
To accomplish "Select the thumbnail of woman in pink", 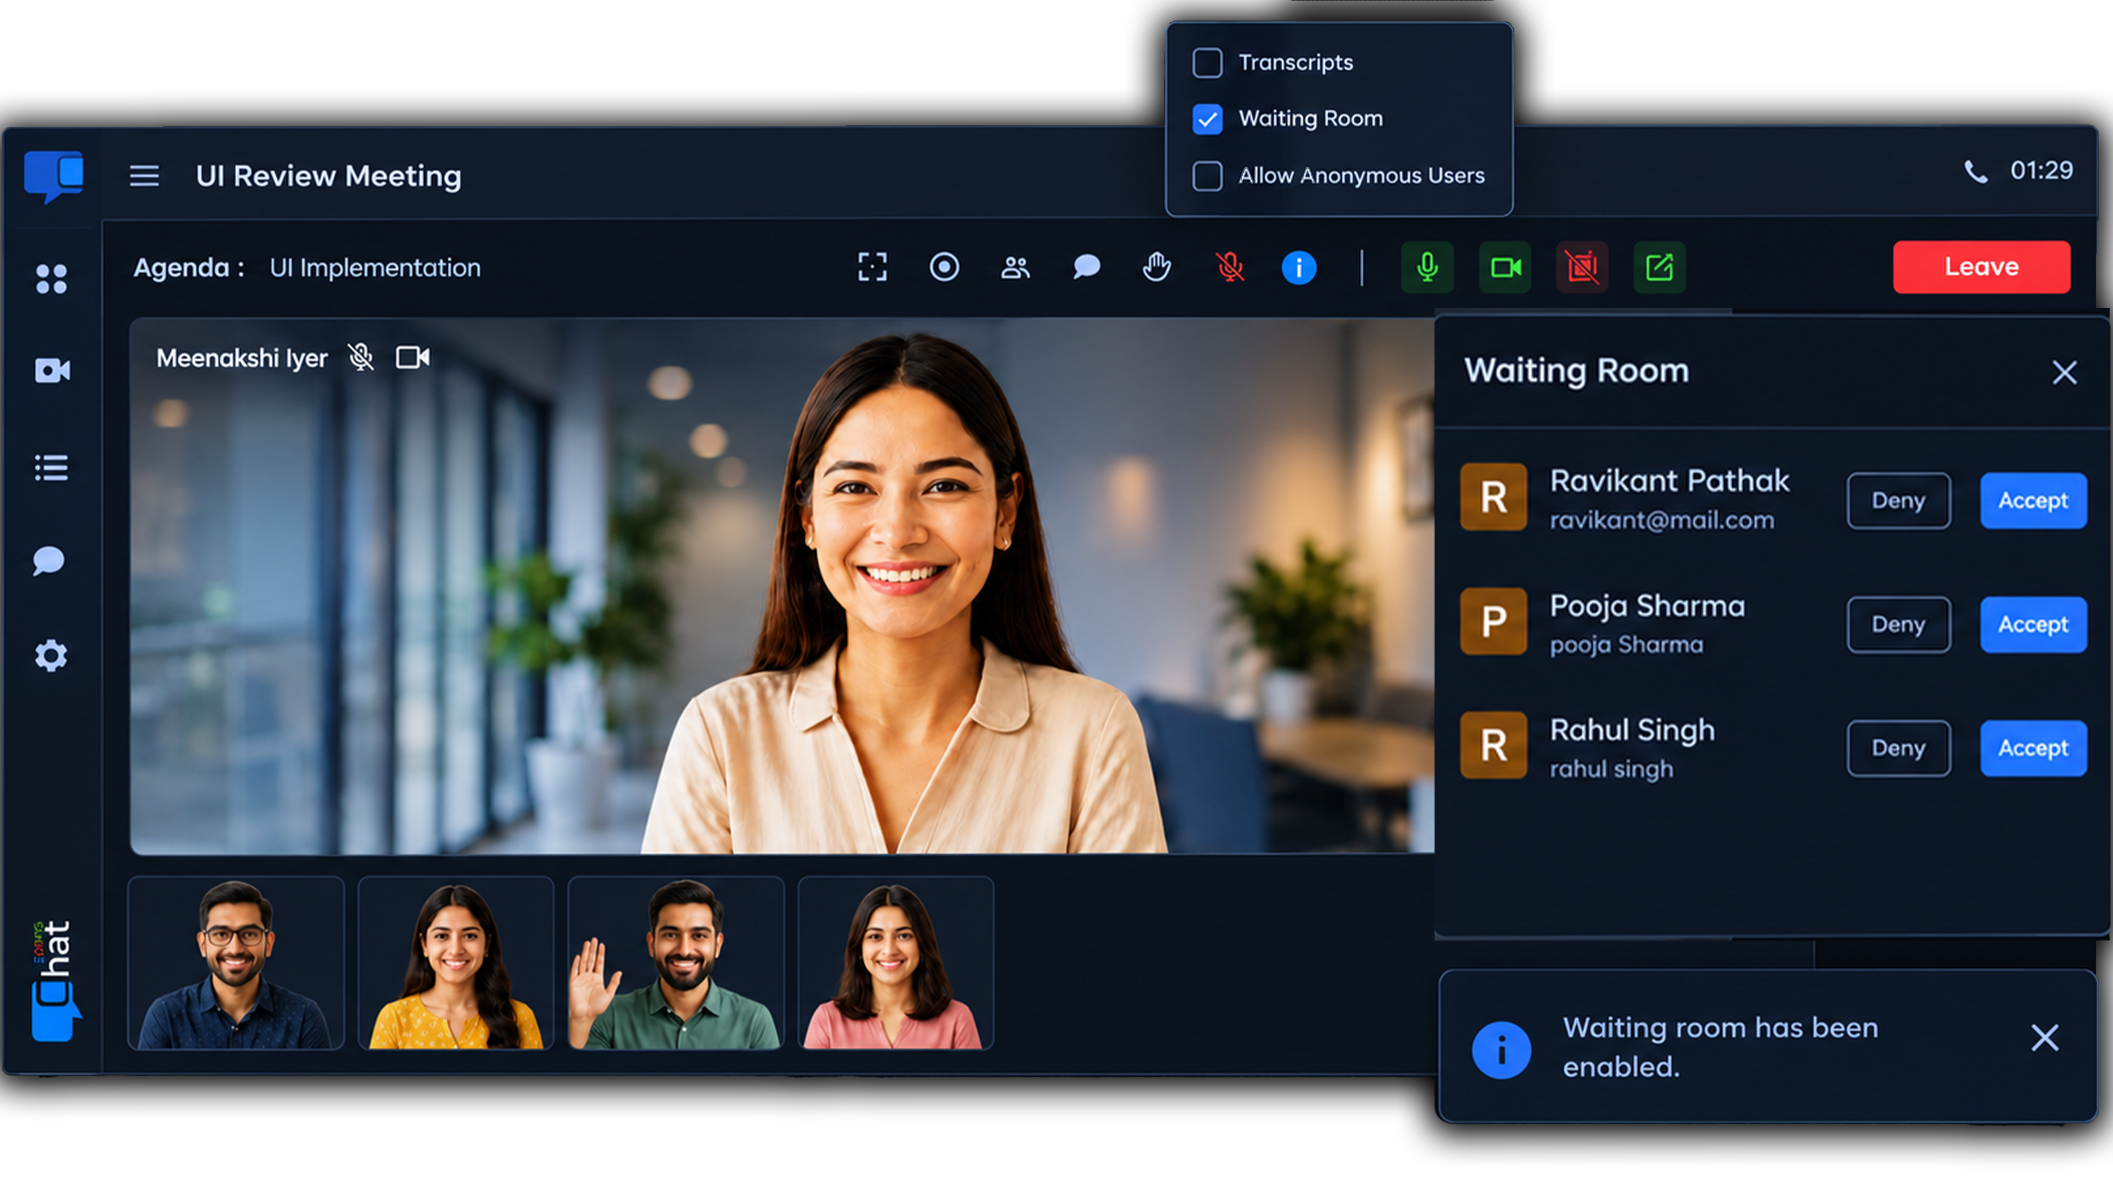I will (x=896, y=963).
